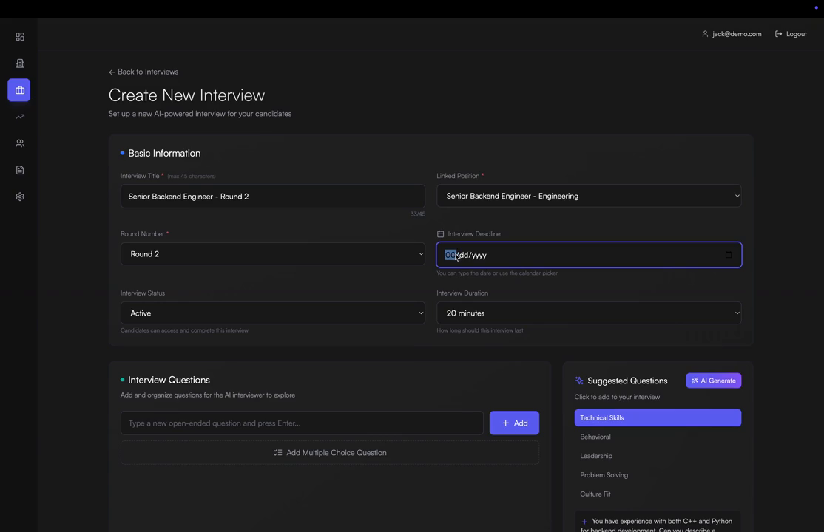Click the back arrow icon before Back to Interviews
The width and height of the screenshot is (824, 532).
[112, 72]
